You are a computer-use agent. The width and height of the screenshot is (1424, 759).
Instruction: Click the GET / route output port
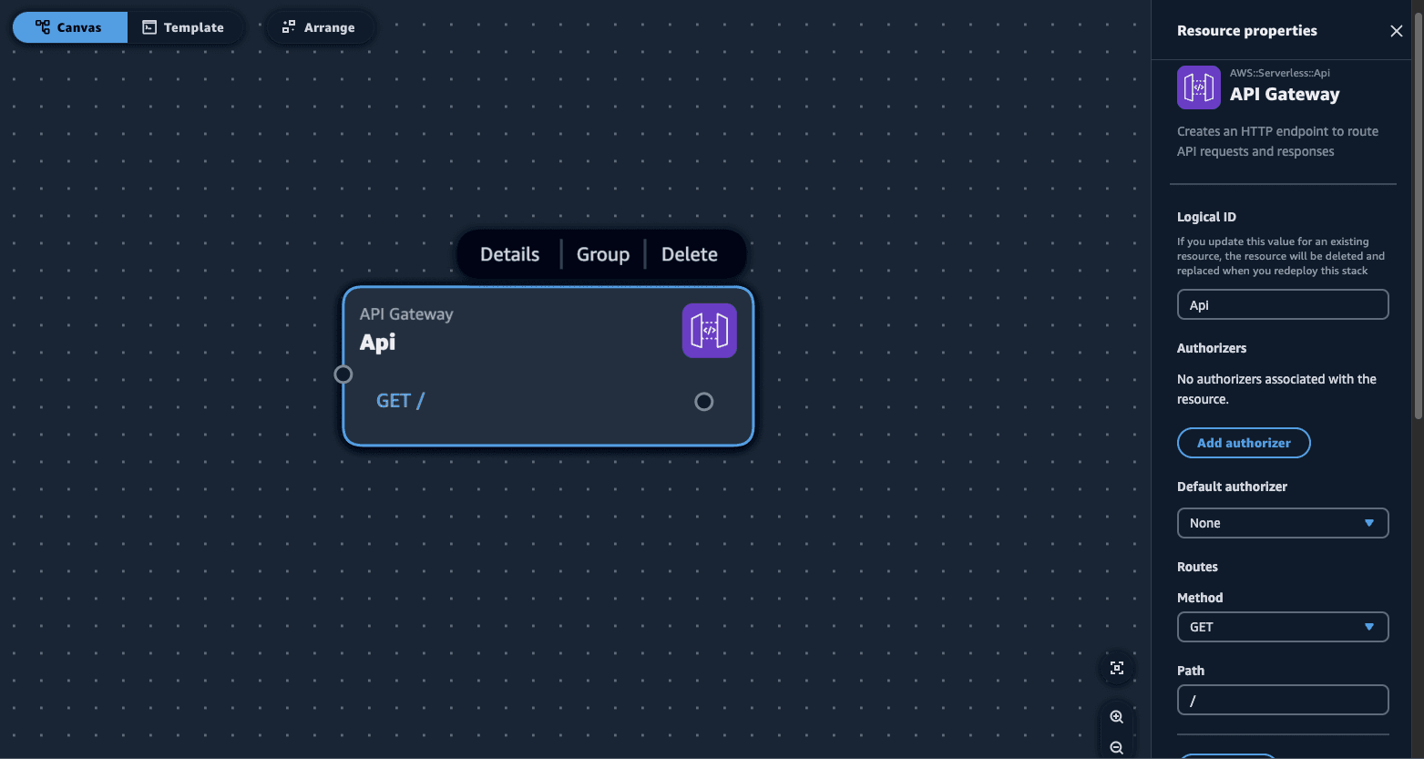(704, 401)
